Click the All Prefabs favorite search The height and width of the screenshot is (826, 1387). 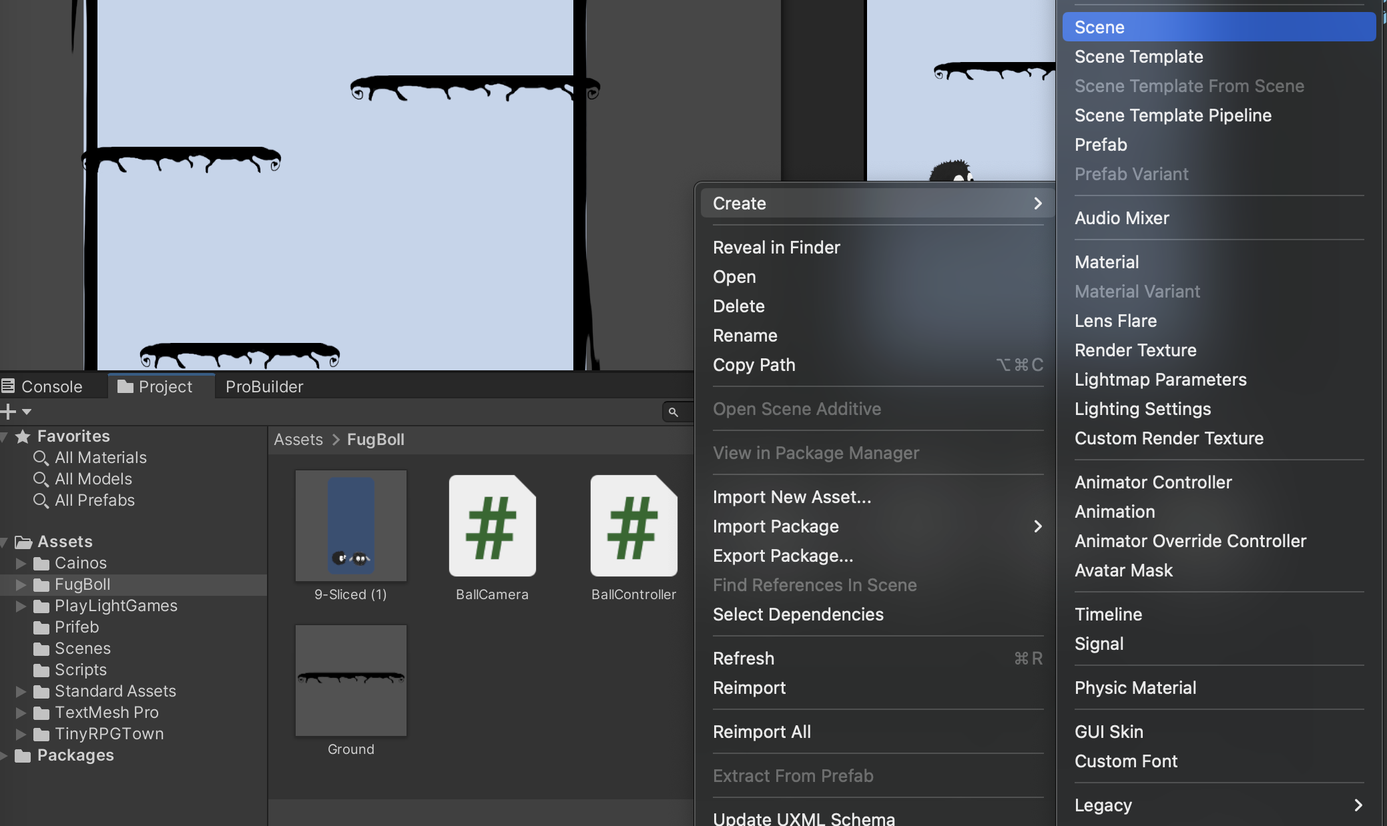click(94, 500)
